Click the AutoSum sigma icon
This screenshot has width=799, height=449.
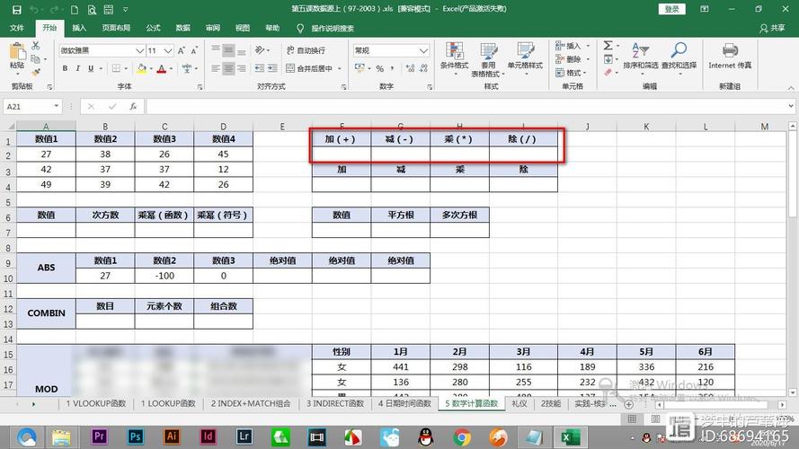(608, 46)
